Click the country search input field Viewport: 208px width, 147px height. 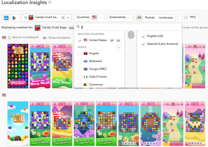click(128, 27)
